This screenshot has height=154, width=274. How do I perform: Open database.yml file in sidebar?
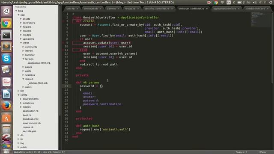click(30, 119)
